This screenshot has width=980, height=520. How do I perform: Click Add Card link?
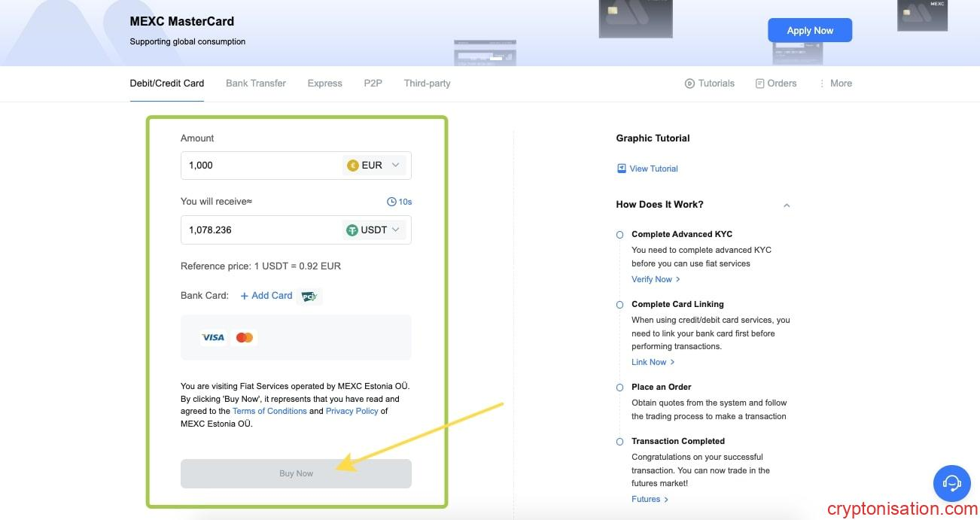(x=266, y=296)
